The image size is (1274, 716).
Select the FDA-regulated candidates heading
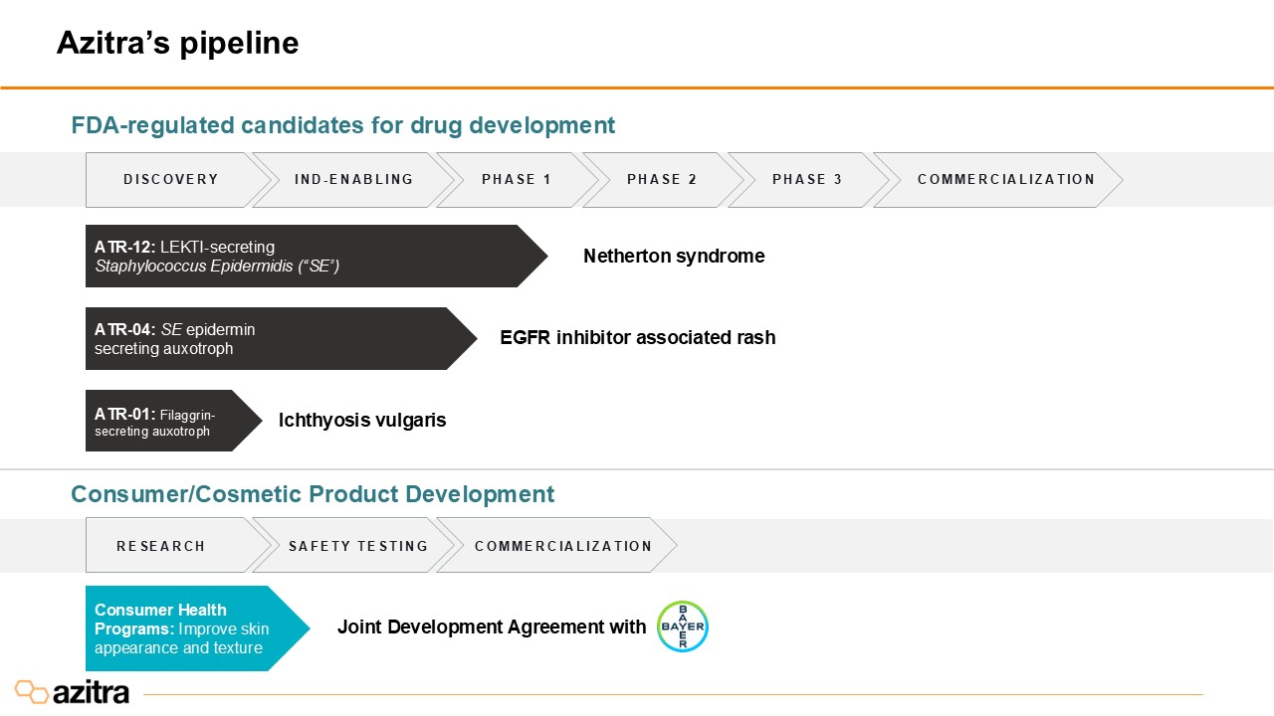[342, 125]
